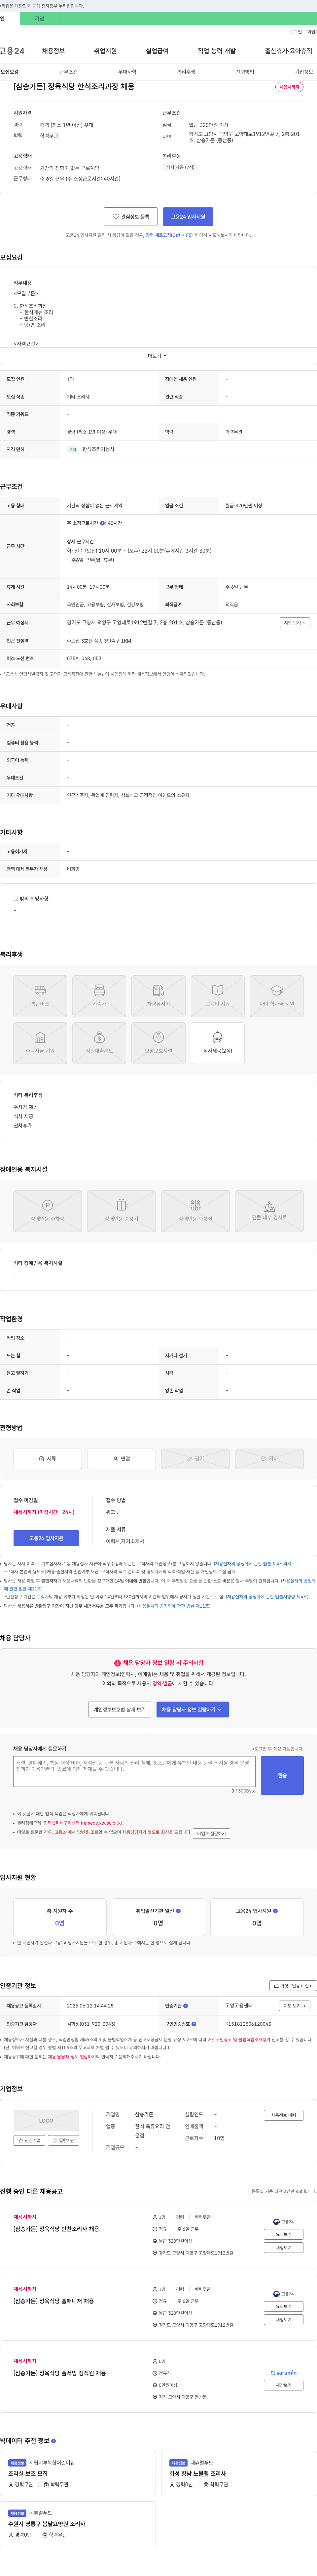Click the heart icon on 관심정보 등록
317x2576 pixels.
pos(116,216)
